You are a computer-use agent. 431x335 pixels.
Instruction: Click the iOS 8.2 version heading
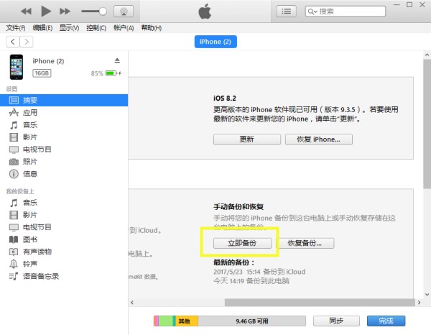pos(225,98)
